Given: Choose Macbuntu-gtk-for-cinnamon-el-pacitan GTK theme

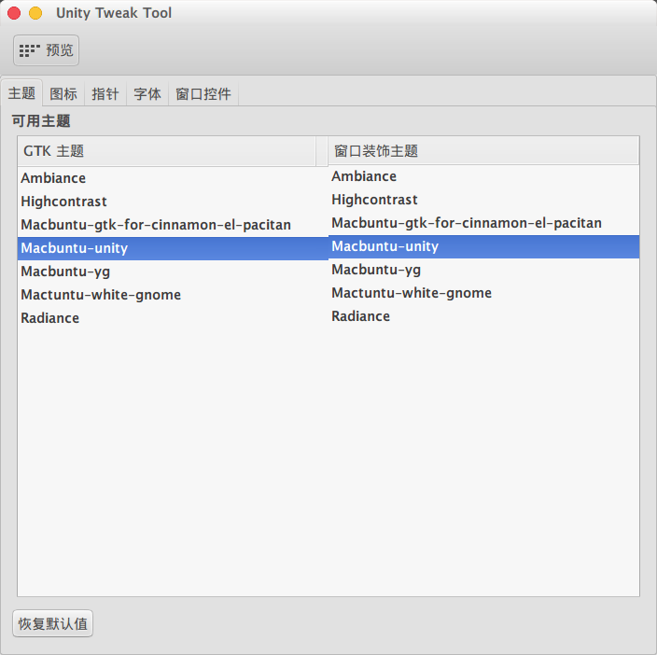Looking at the screenshot, I should [173, 225].
